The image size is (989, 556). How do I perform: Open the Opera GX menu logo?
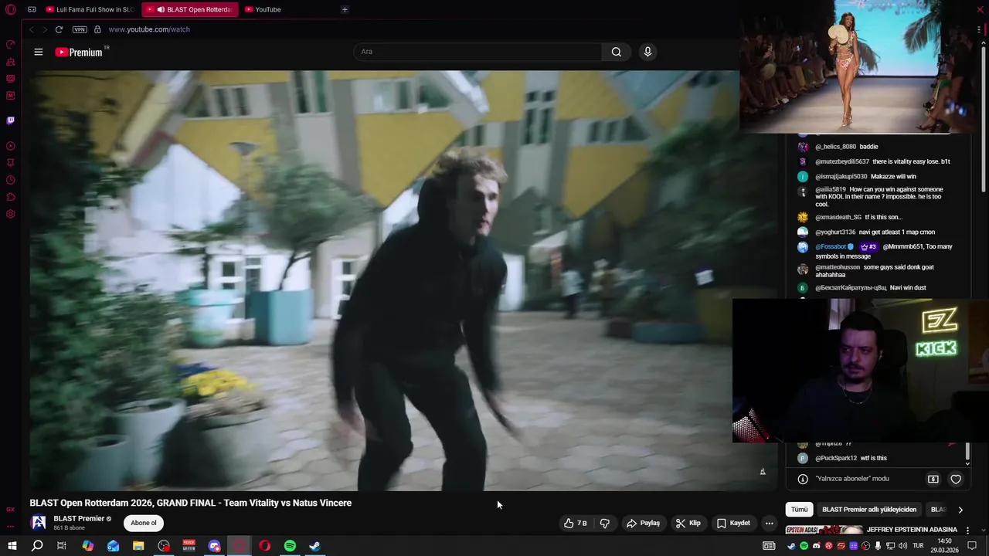pos(11,9)
